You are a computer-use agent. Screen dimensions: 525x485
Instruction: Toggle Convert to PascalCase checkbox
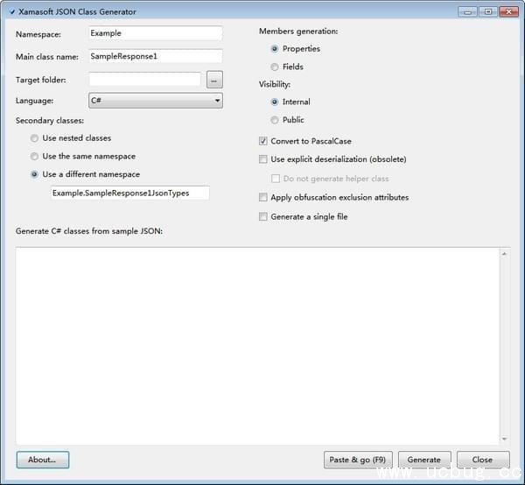click(x=263, y=141)
